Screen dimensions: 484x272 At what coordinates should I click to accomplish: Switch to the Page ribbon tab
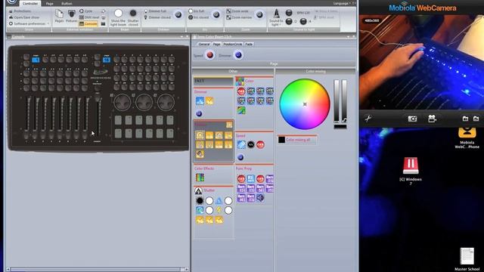pyautogui.click(x=49, y=3)
